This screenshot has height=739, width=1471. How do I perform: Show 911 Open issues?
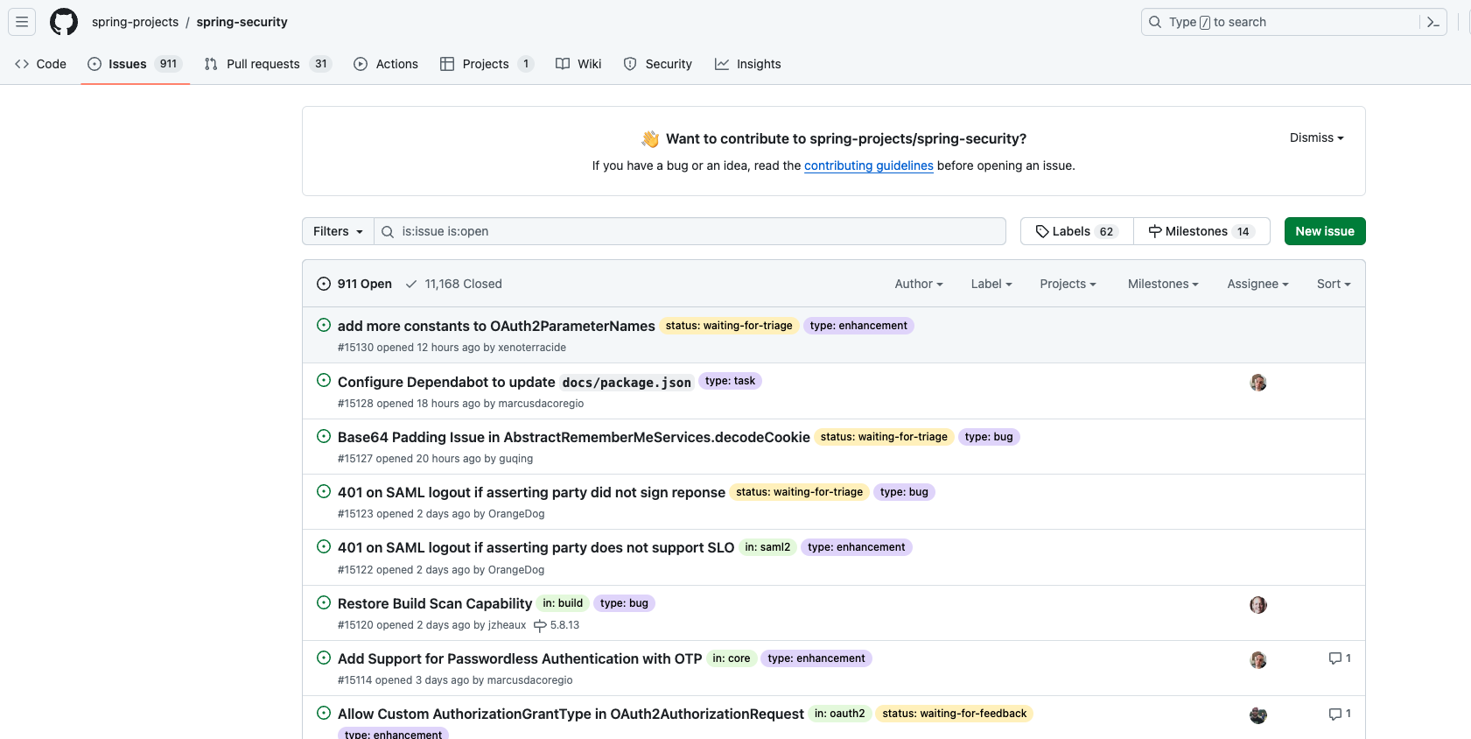tap(354, 284)
